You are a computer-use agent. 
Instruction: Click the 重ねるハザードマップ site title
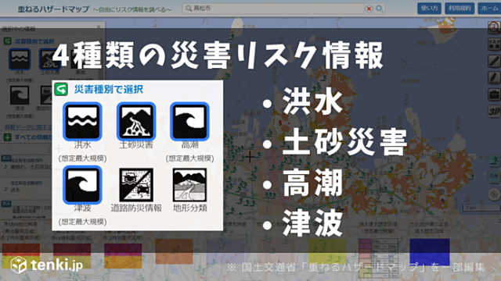(x=53, y=9)
